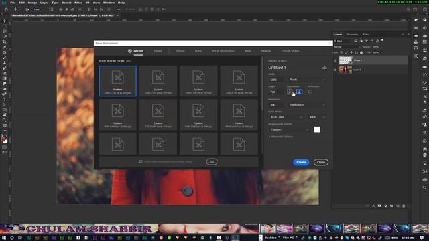This screenshot has height=241, width=429.
Task: Click the adjustment layers filter icon
Action: pyautogui.click(x=361, y=41)
